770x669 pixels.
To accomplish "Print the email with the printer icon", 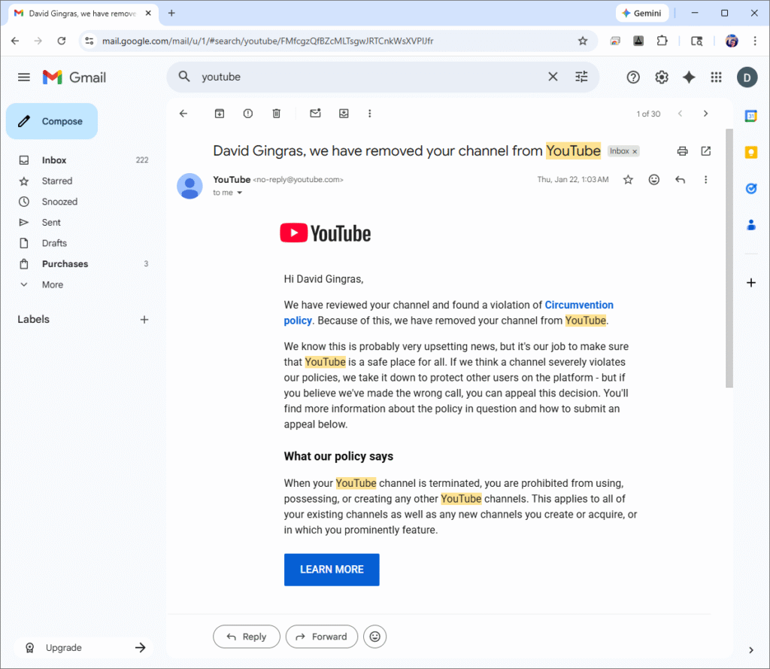I will coord(682,151).
